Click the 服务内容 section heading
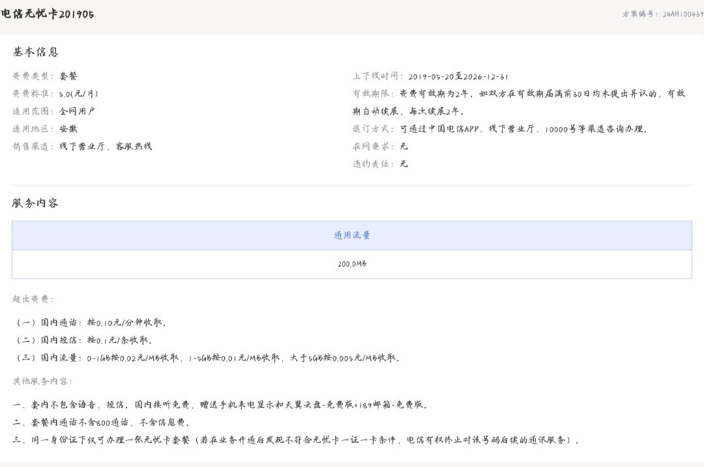 pyautogui.click(x=35, y=203)
